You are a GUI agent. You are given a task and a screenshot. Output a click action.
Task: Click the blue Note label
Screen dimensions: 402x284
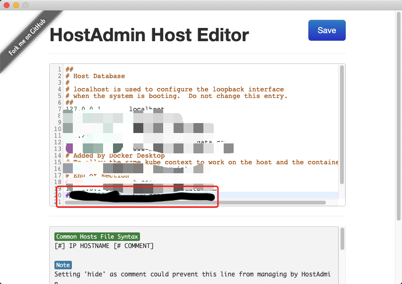pos(63,265)
